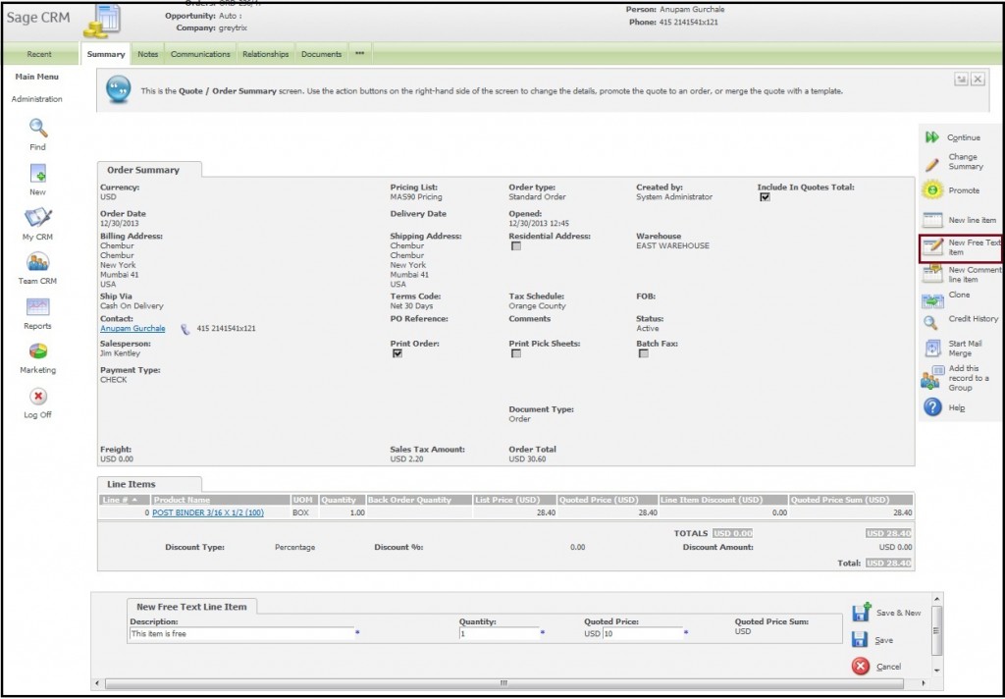Click the Help question mark icon

point(932,407)
